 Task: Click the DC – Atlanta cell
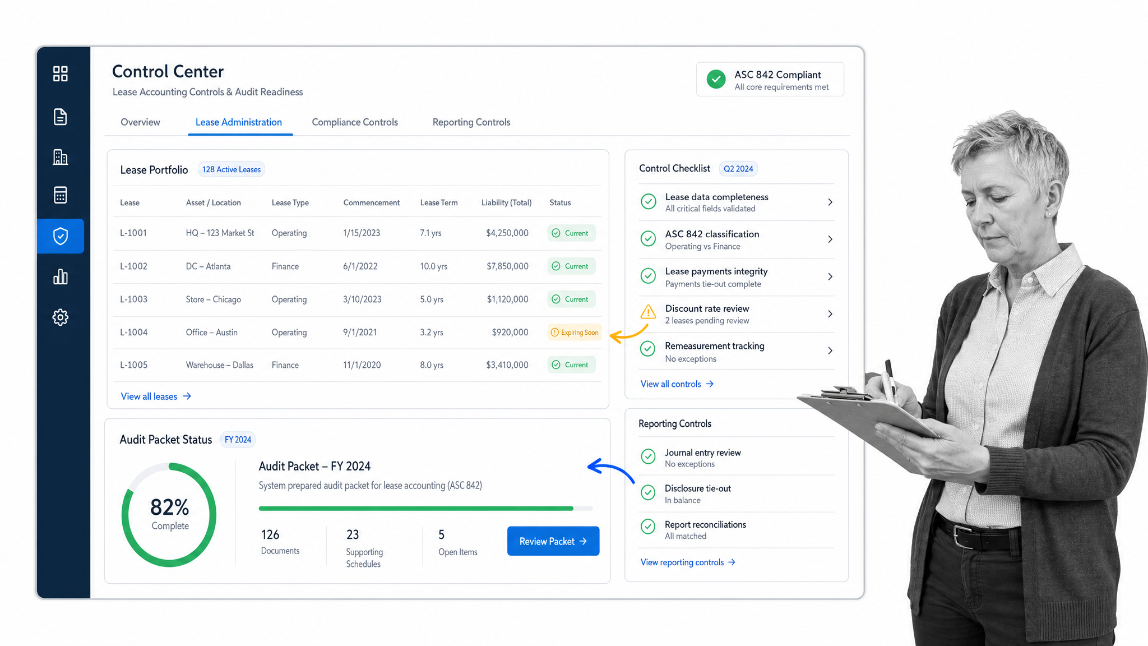pos(208,266)
